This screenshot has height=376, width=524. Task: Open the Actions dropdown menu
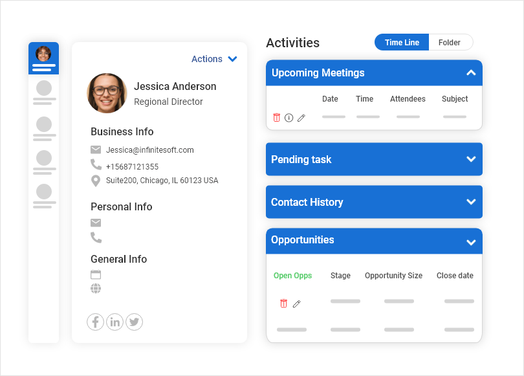[x=214, y=59]
